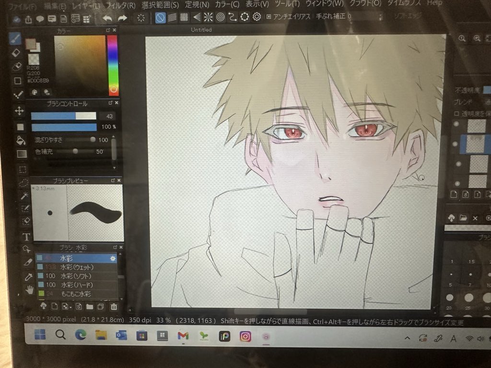
Task: Close the カラー panel
Action: [114, 30]
